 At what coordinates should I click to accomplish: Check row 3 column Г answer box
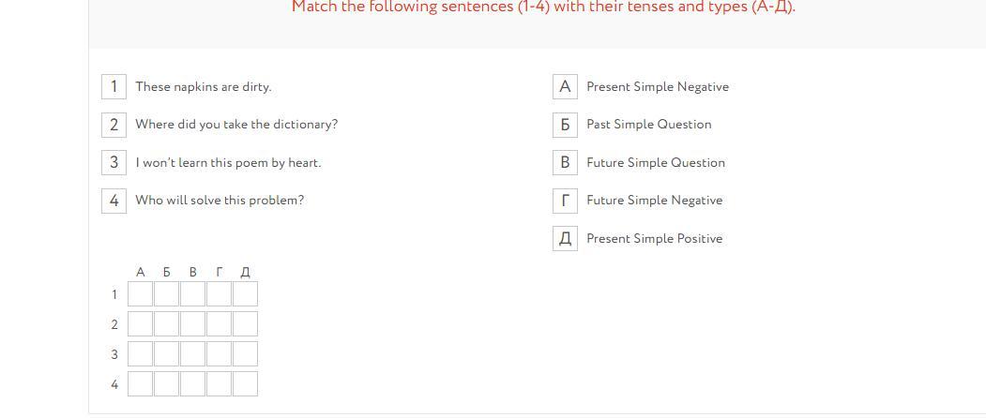tap(219, 354)
